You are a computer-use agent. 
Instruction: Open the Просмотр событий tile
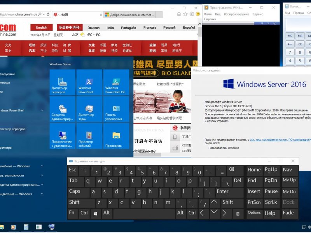point(89,136)
